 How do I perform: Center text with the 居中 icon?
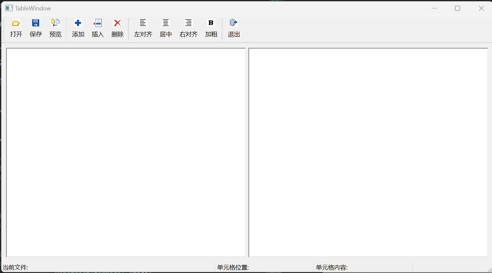tap(166, 23)
